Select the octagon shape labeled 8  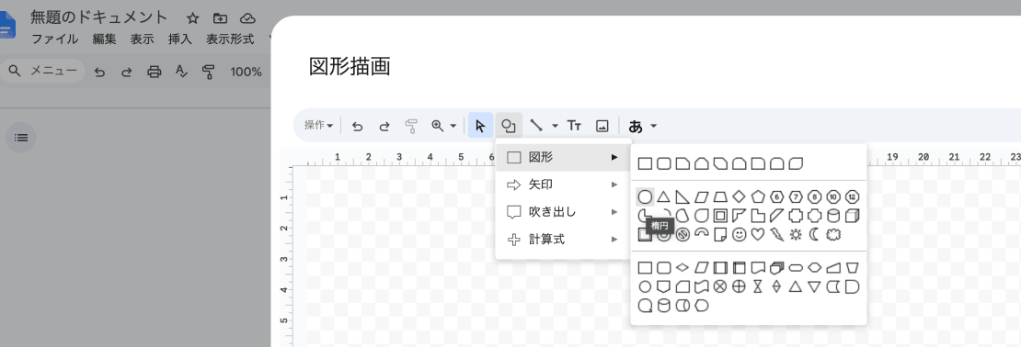pos(815,196)
